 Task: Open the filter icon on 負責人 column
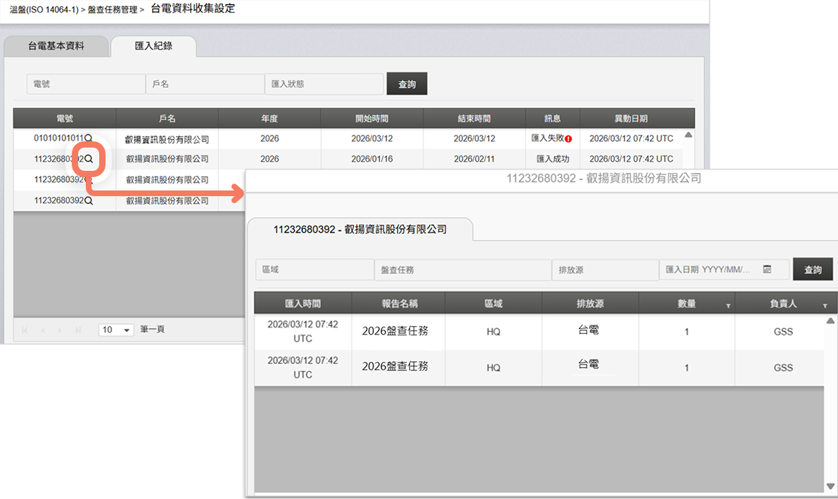825,306
